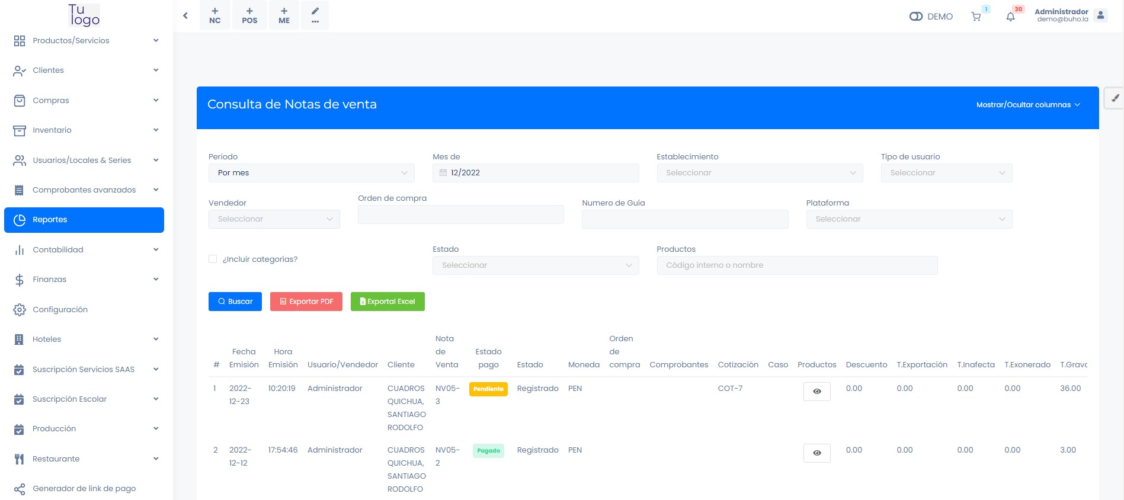Open the notifications bell
Image resolution: width=1124 pixels, height=500 pixels.
1011,17
